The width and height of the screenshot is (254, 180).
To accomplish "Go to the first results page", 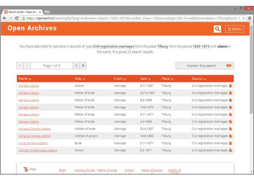I will (20, 66).
